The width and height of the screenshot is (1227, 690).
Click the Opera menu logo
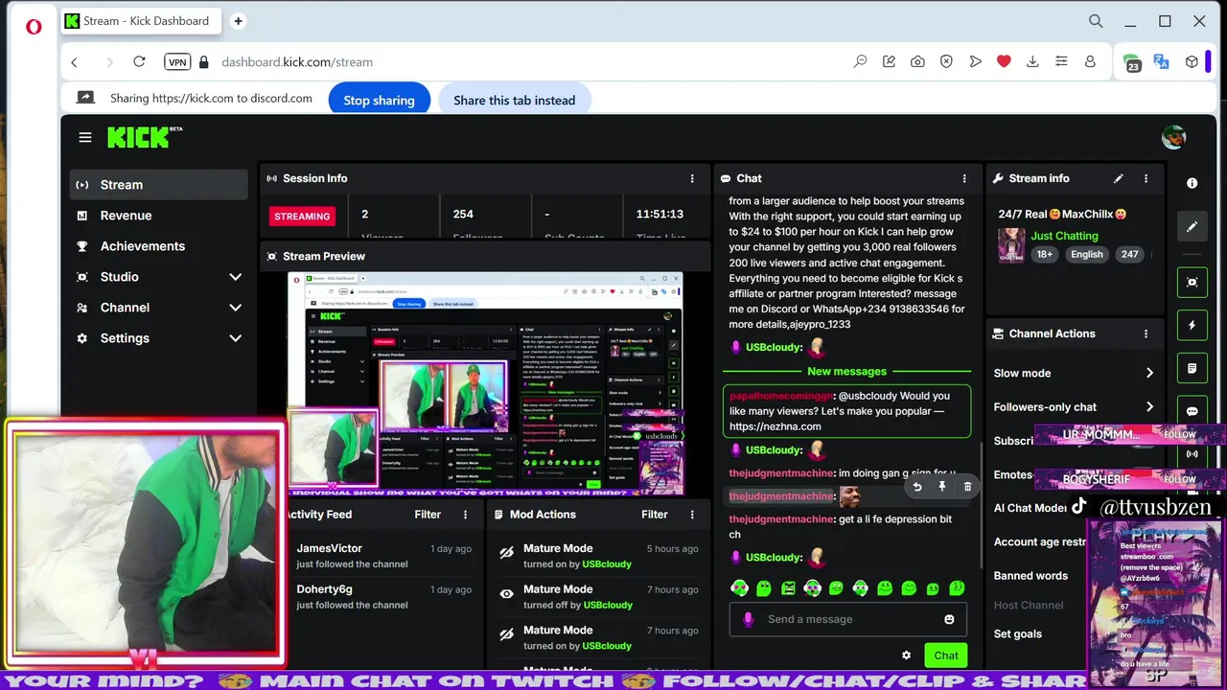pyautogui.click(x=34, y=26)
